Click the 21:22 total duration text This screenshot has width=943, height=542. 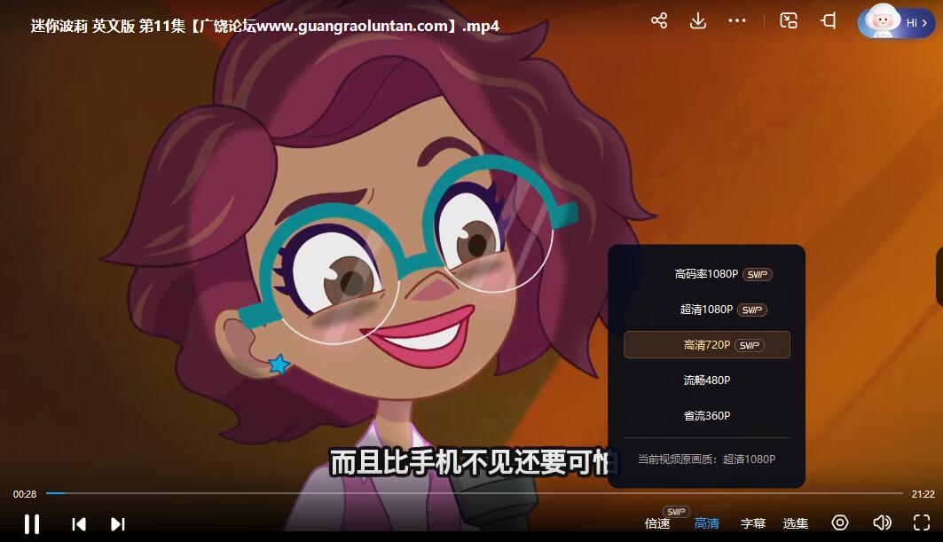[923, 494]
